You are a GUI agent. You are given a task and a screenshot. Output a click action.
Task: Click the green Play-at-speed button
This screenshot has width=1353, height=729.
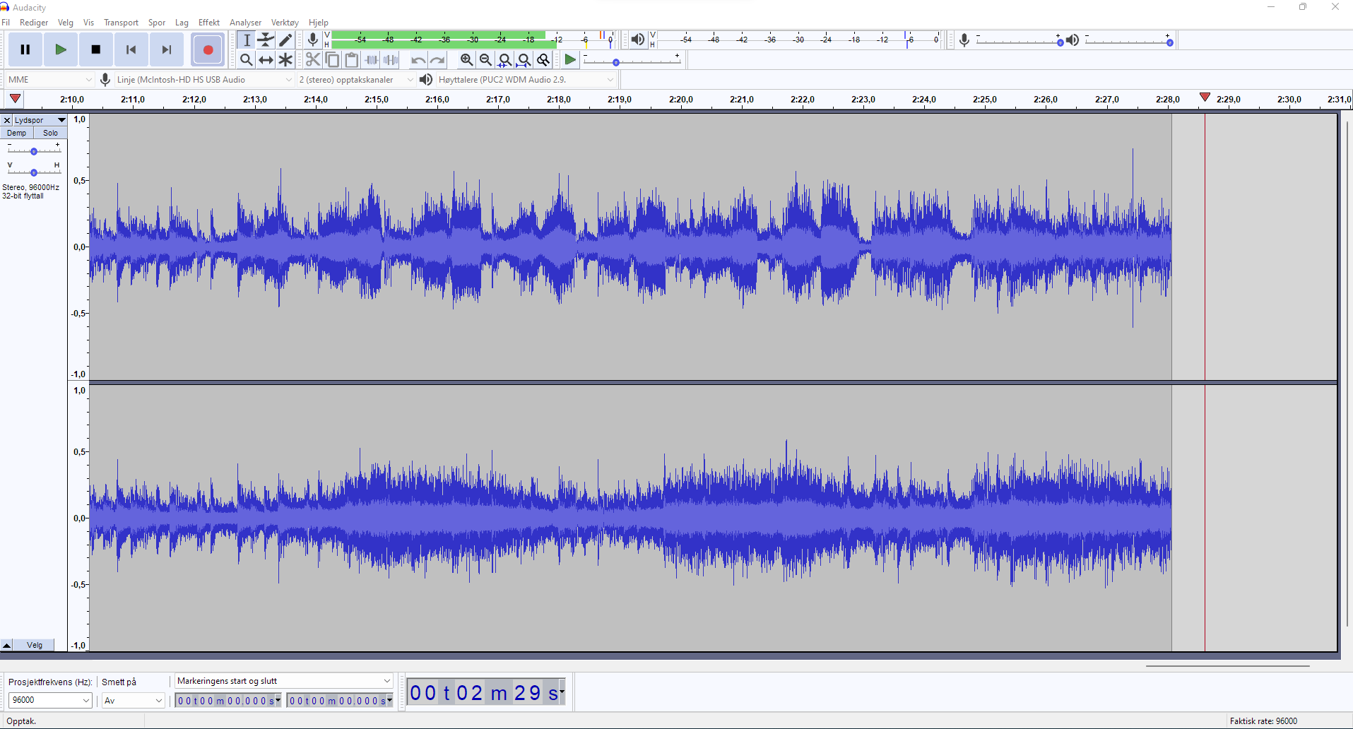[x=570, y=60]
